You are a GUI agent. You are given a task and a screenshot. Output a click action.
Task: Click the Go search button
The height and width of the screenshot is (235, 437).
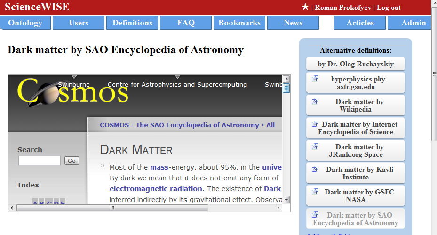pos(72,161)
